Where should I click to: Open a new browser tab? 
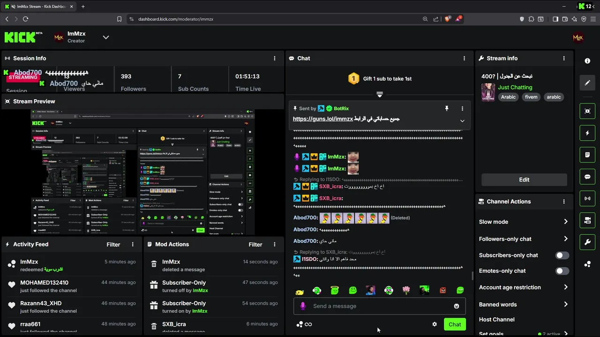[83, 7]
